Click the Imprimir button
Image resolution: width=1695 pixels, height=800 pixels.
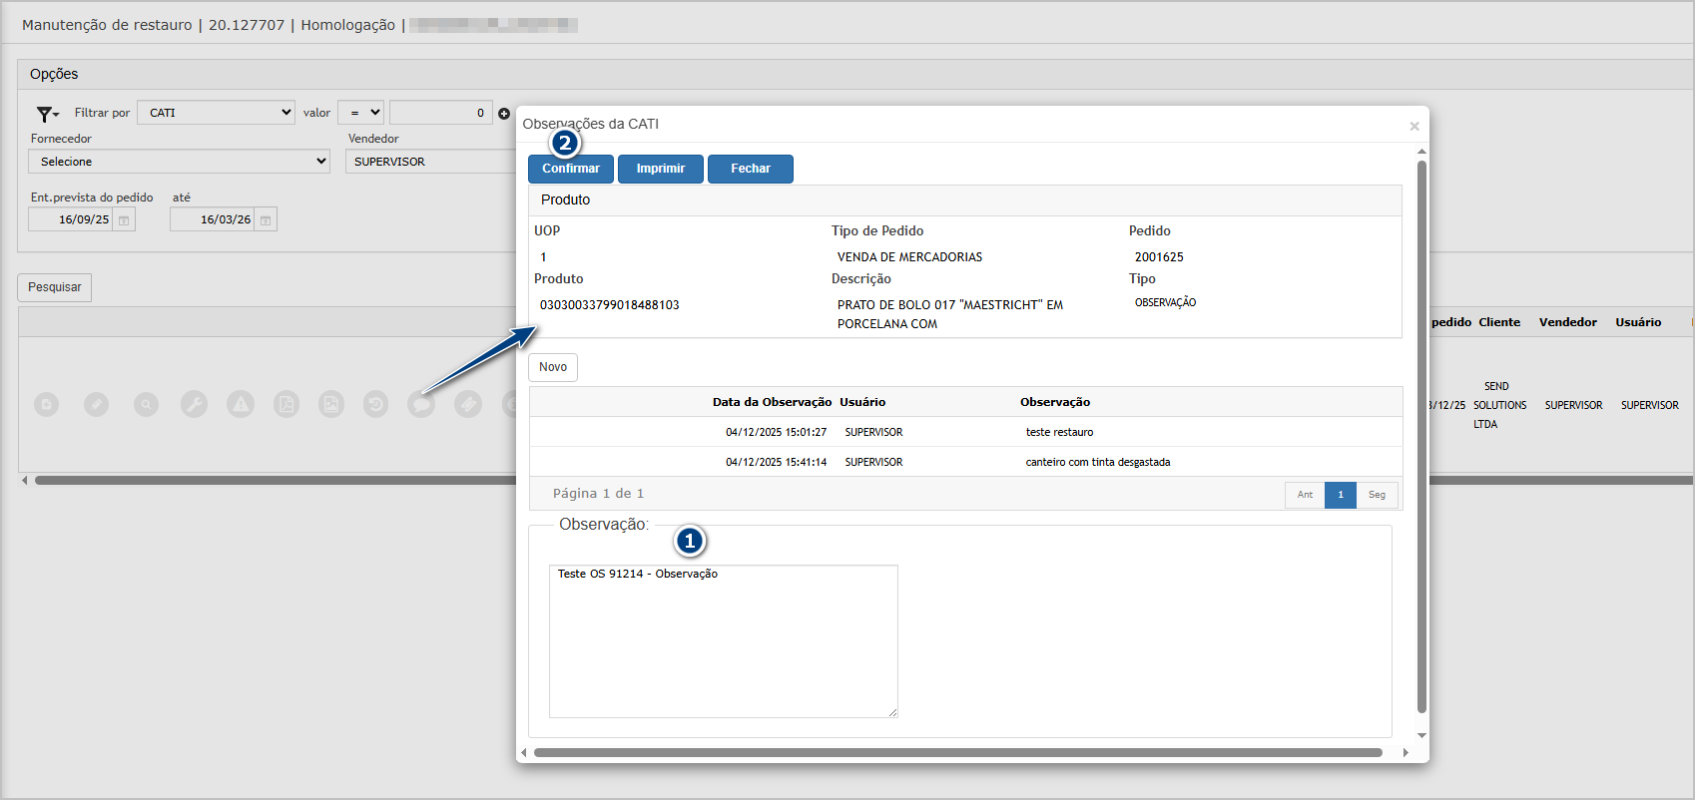coord(660,169)
